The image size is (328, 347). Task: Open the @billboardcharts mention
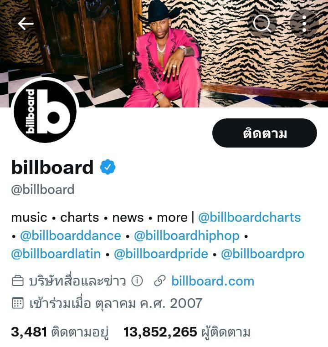click(250, 217)
